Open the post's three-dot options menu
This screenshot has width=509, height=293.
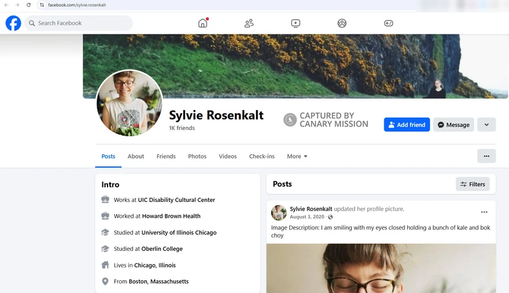(x=484, y=212)
